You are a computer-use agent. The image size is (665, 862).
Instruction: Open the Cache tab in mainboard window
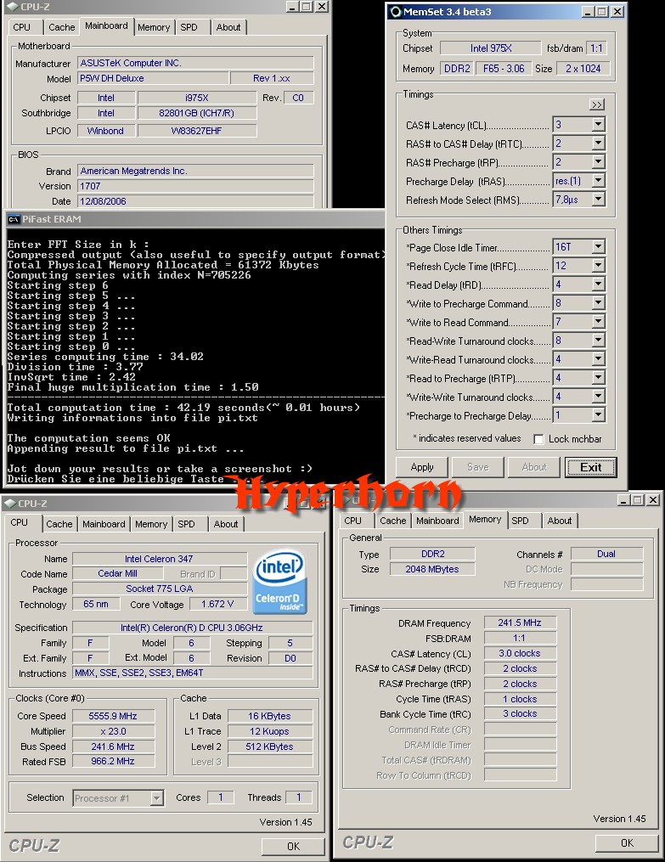pos(61,27)
